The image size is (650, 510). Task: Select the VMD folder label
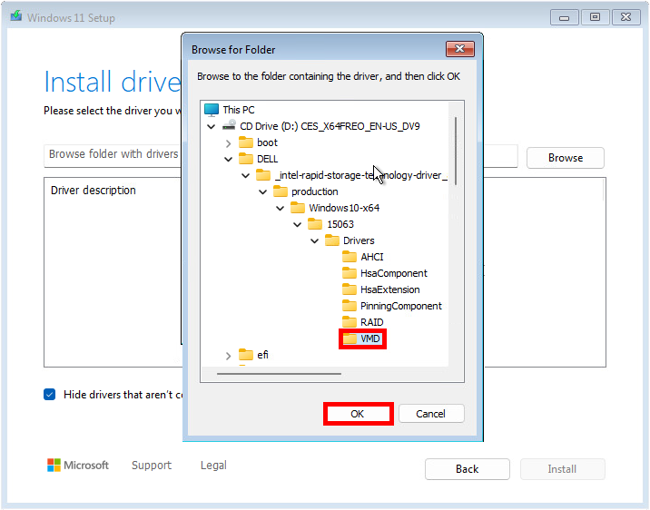370,338
